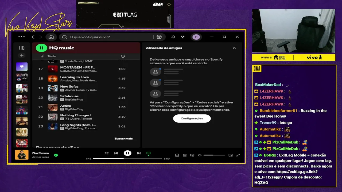Click now playing cover of Zim Zimma
The image size is (342, 192).
click(x=22, y=155)
